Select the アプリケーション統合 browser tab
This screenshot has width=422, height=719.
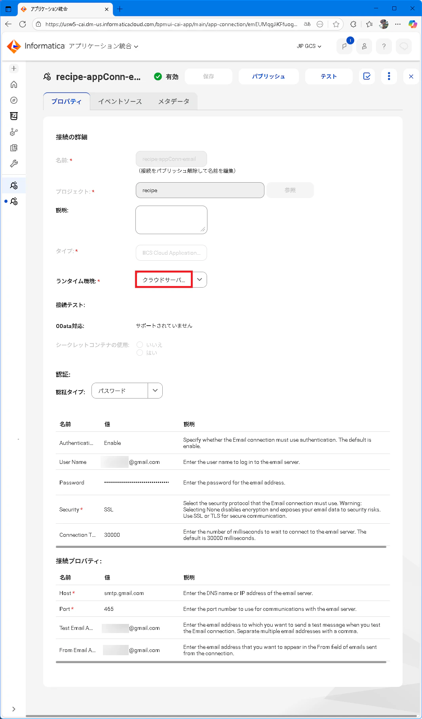click(x=65, y=9)
